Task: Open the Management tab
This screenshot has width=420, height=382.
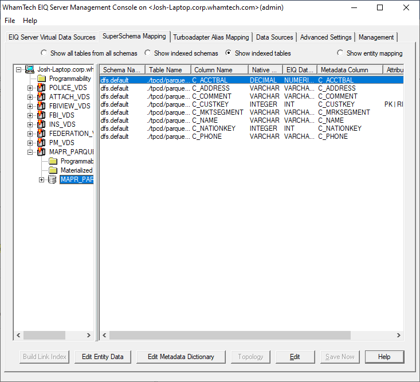Action: coord(376,37)
